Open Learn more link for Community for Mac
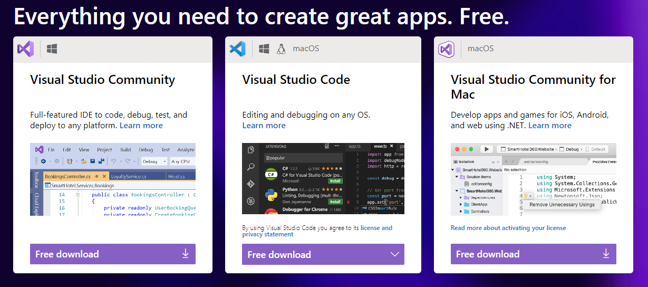The width and height of the screenshot is (648, 287). (550, 126)
